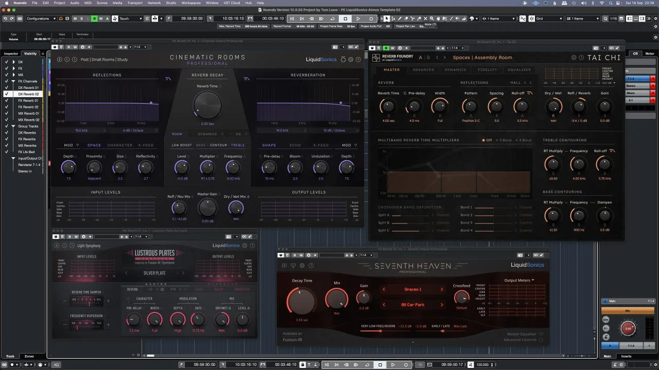
Task: Click the Undo arrow in Nuendo toolbar
Action: 5,18
